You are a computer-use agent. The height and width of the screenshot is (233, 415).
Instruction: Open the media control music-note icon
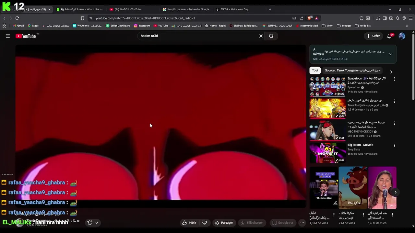pos(378,18)
